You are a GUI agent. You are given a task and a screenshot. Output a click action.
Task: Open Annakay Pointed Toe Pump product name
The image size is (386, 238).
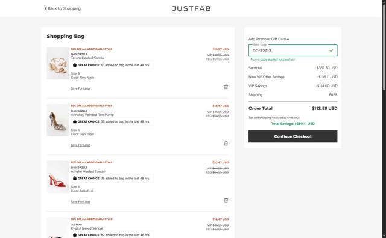click(x=92, y=115)
